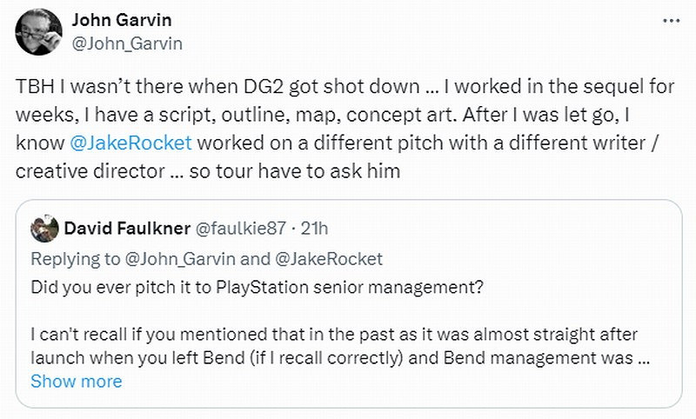Click the David Faulkner name in the quoted tweet
Image resolution: width=696 pixels, height=419 pixels.
(x=128, y=229)
